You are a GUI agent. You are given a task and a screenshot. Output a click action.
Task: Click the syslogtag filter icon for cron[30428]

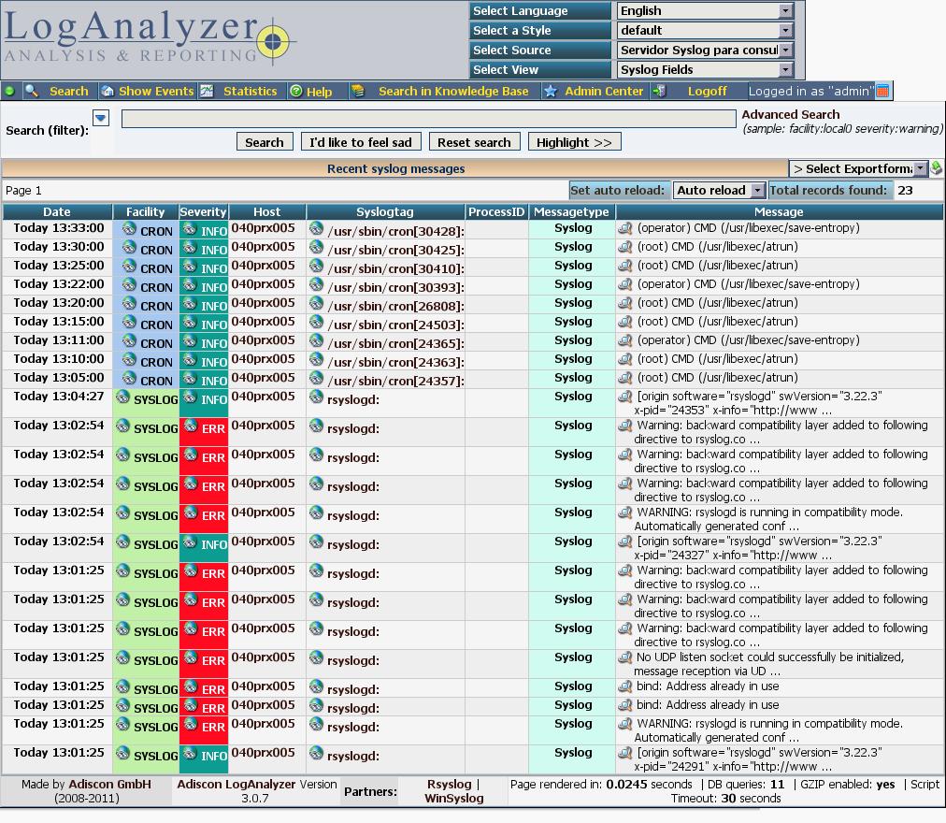click(316, 228)
